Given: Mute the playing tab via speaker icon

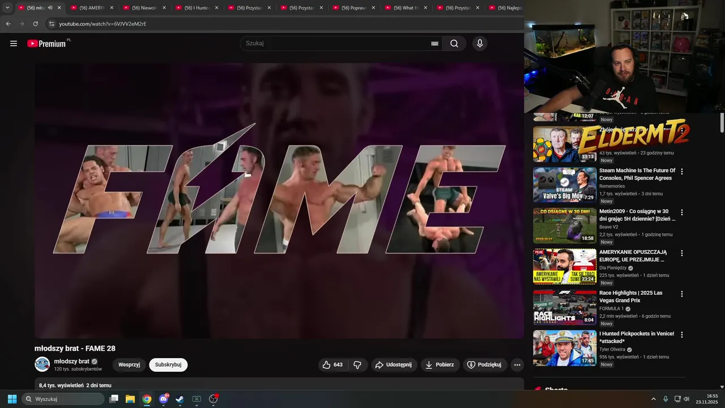Looking at the screenshot, I should pos(50,8).
